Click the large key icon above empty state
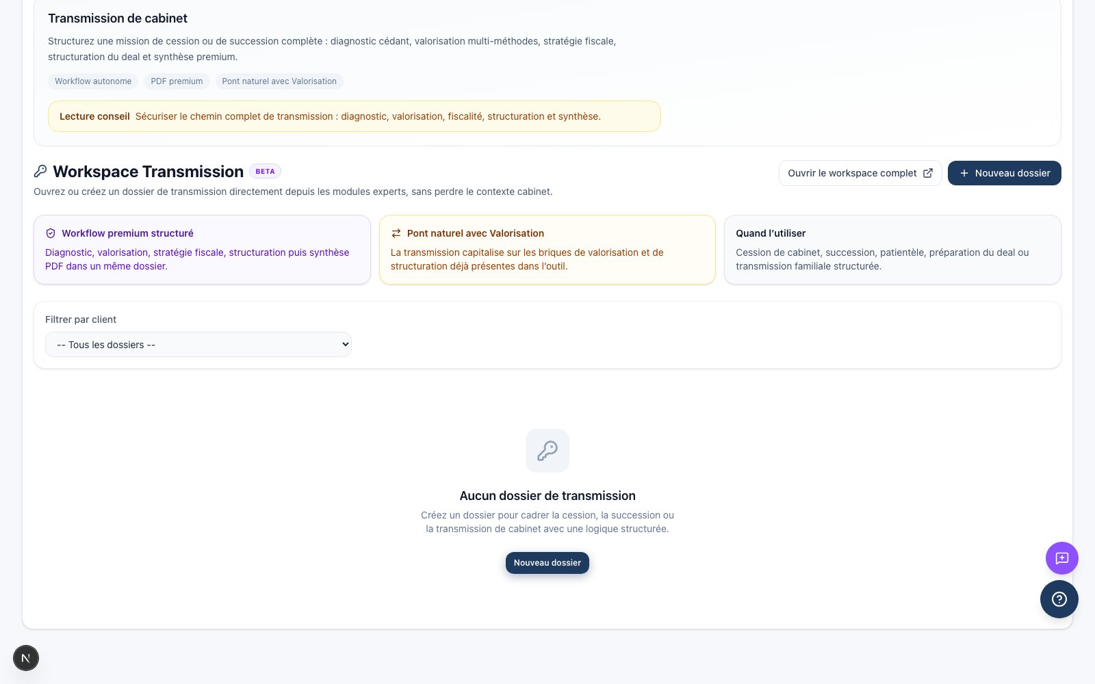1095x684 pixels. click(547, 451)
